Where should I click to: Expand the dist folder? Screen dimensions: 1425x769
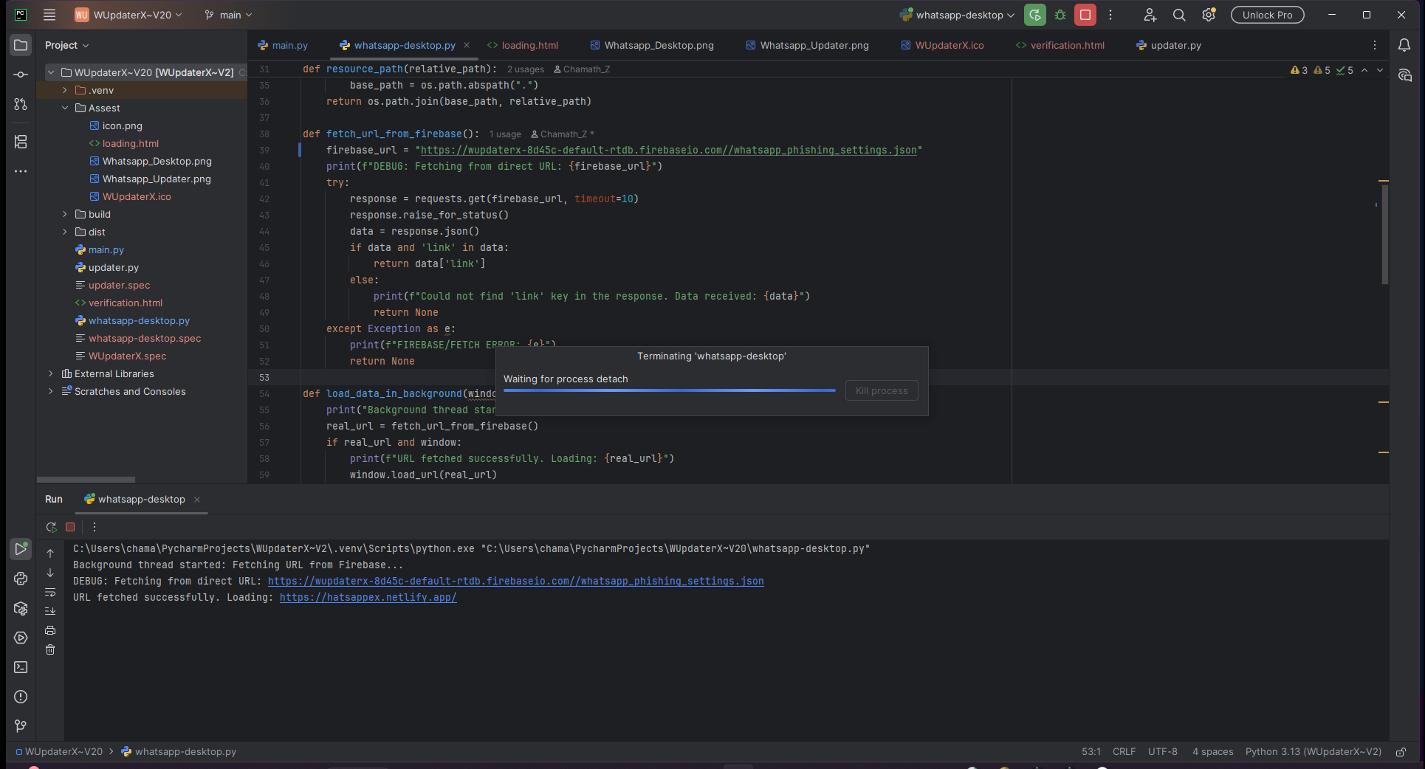point(65,232)
